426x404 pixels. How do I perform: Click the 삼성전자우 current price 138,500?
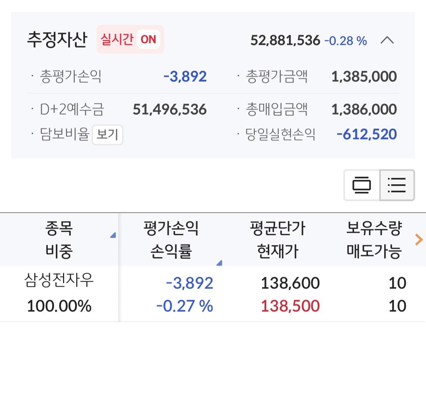[290, 306]
